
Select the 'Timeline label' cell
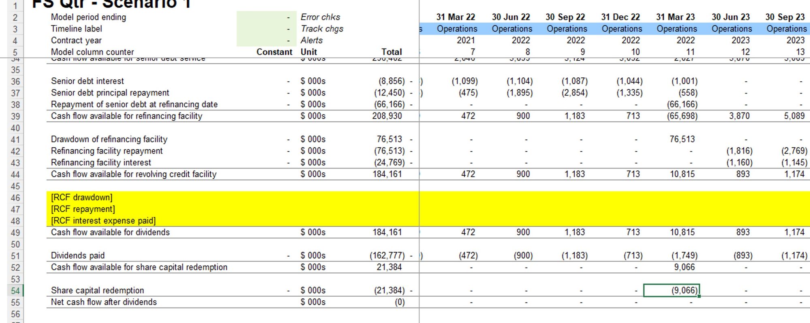[x=76, y=29]
